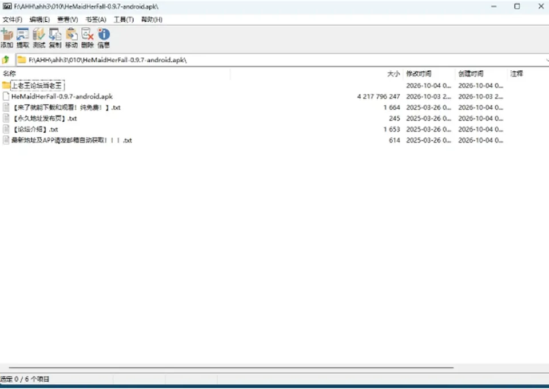
Task: Sort by the 名称 column header
Action: point(10,74)
